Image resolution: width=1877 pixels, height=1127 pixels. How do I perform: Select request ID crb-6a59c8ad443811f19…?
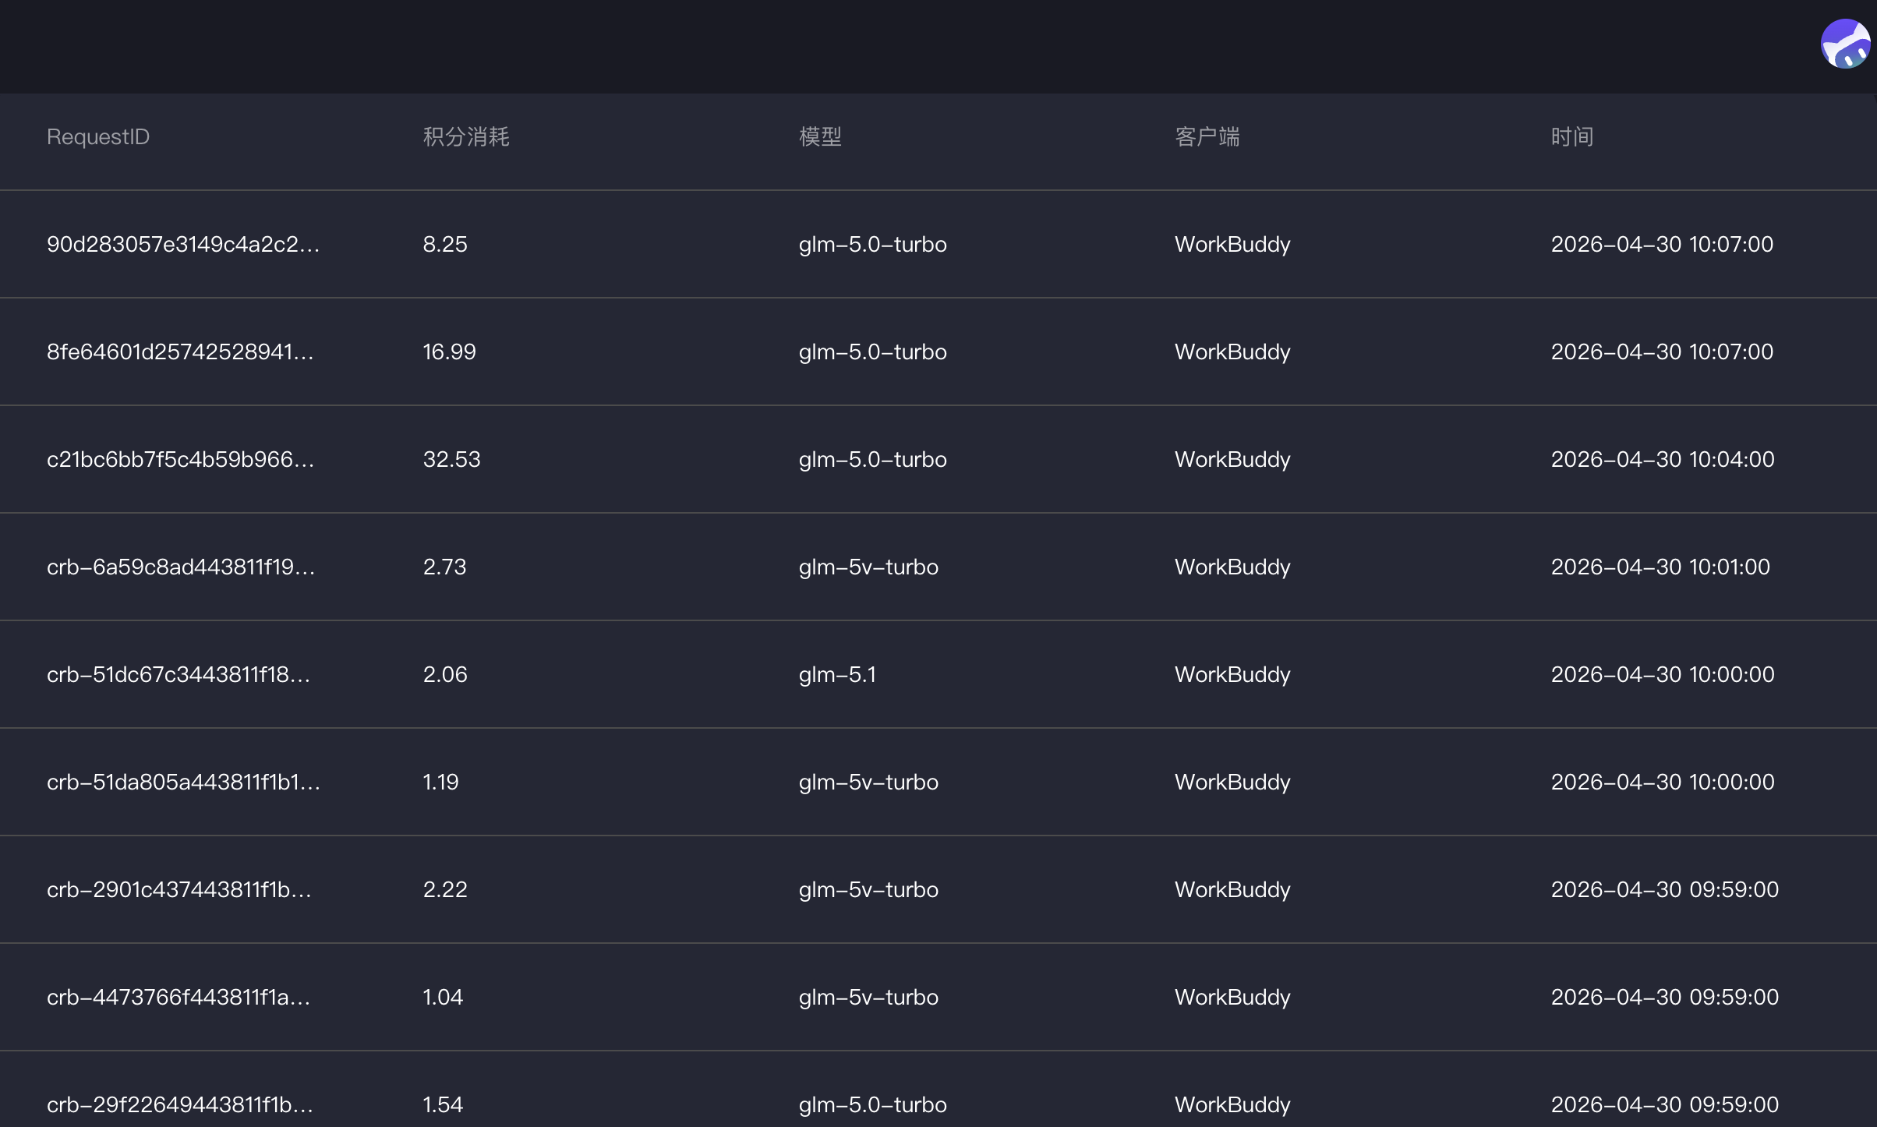point(181,567)
